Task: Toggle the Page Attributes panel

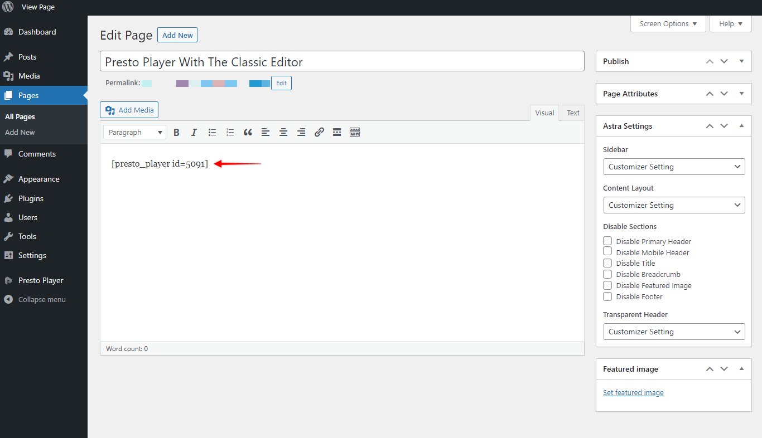Action: 741,94
